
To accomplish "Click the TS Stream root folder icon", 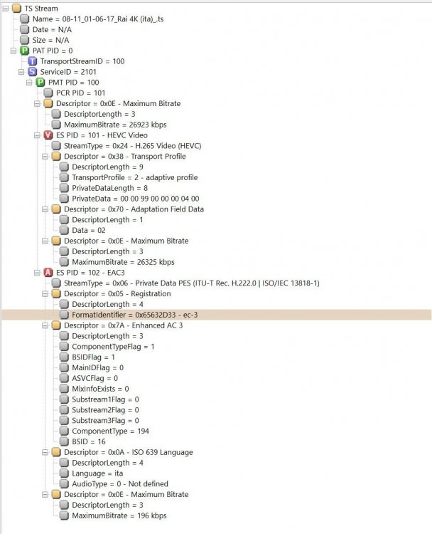I will (16, 9).
